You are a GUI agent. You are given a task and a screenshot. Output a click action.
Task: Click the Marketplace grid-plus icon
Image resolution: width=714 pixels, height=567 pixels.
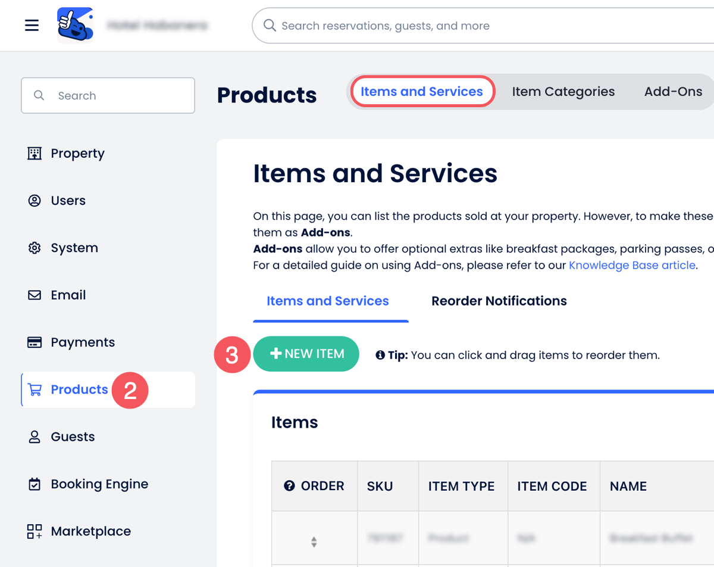coord(35,531)
